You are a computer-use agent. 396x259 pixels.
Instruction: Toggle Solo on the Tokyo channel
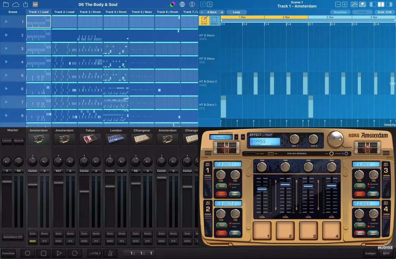pyautogui.click(x=84, y=234)
